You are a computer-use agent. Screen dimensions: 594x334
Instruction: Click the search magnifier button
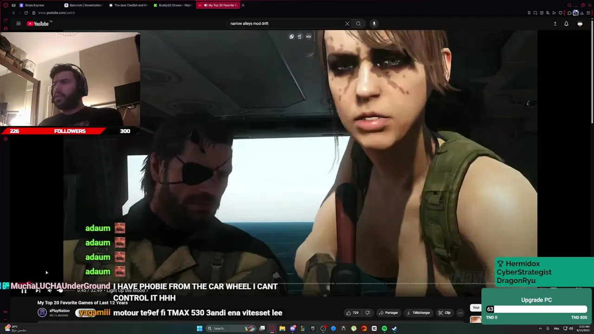pos(358,24)
